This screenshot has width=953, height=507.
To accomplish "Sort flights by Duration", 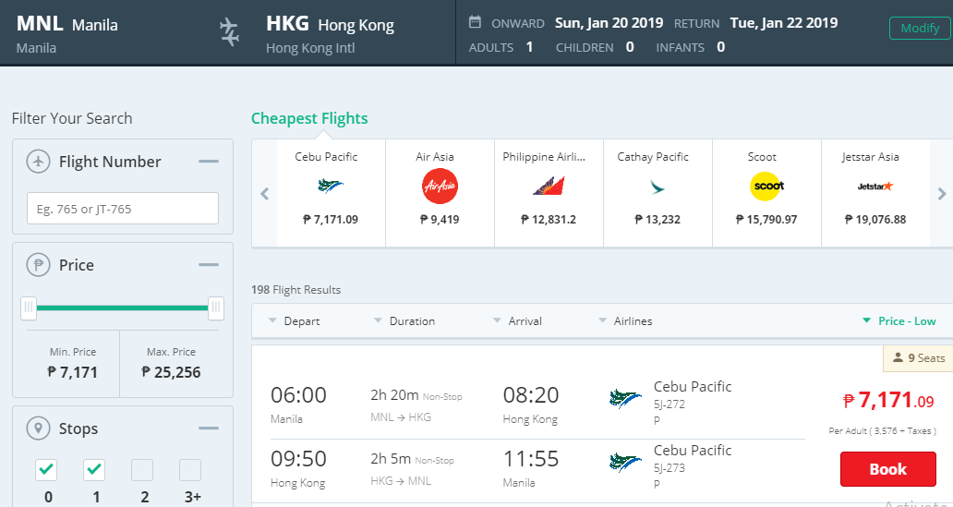I will tap(404, 321).
